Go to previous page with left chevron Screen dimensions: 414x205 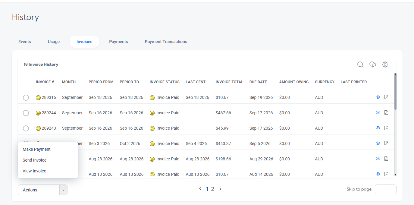click(200, 189)
